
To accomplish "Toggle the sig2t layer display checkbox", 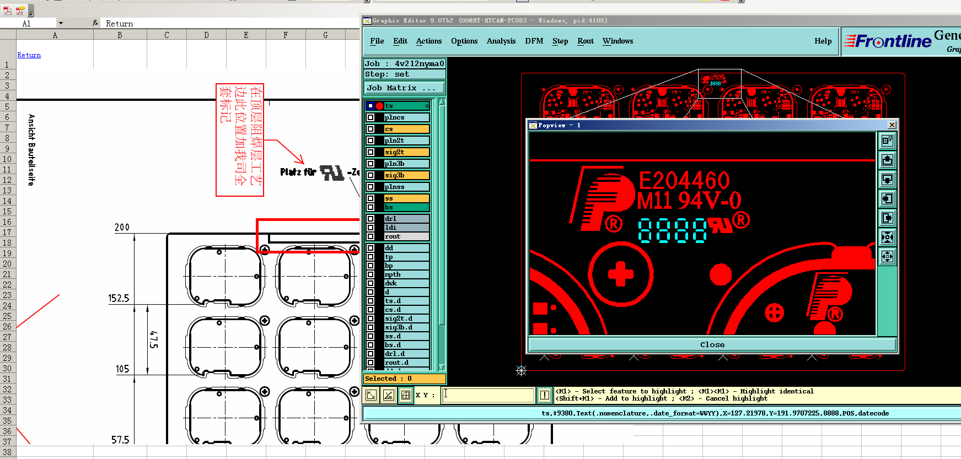I will (371, 152).
